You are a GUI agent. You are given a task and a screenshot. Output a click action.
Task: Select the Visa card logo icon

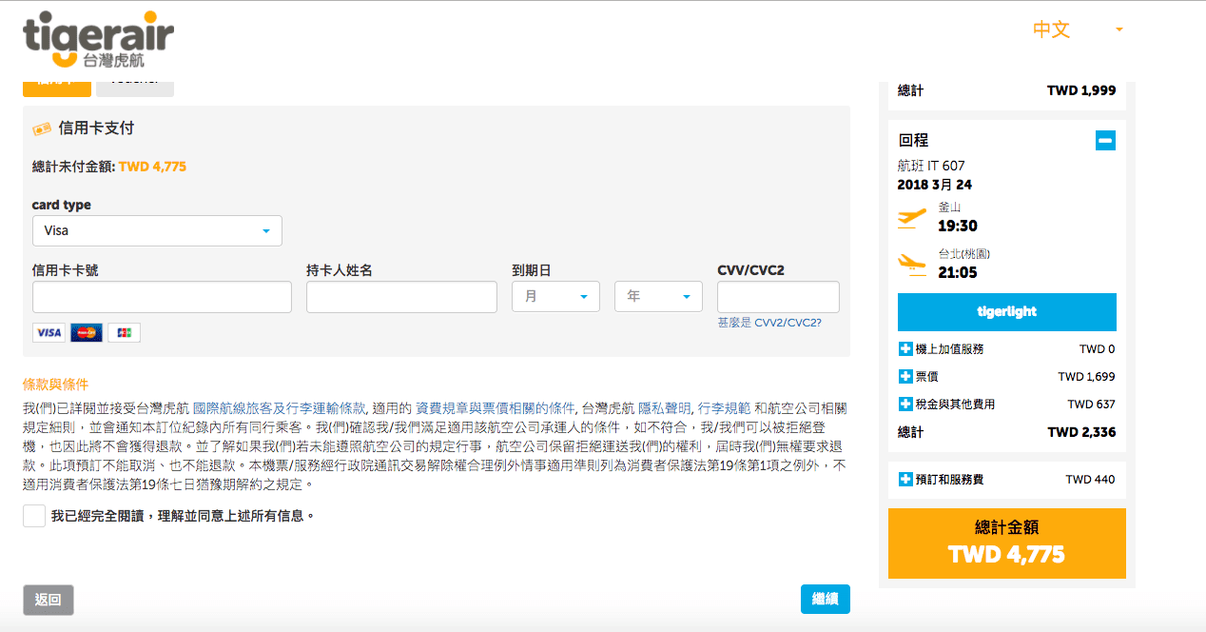[x=47, y=332]
